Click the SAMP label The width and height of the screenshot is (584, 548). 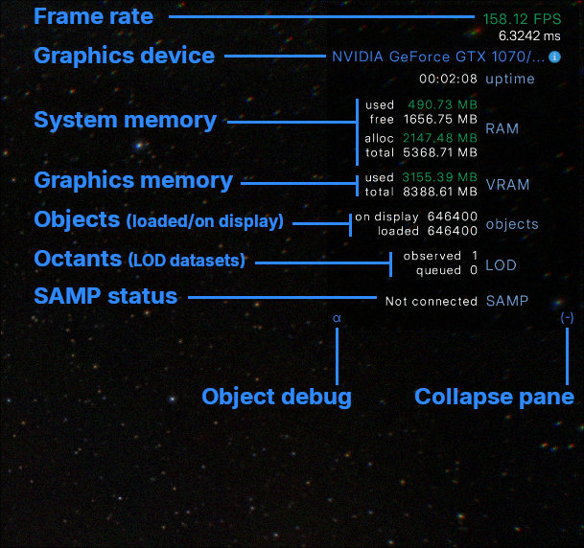pyautogui.click(x=506, y=301)
